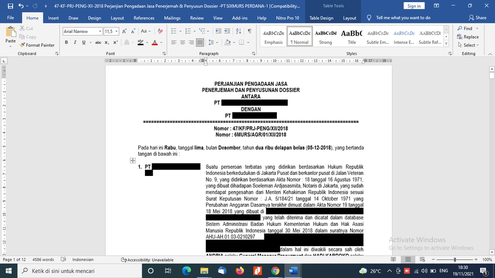Open the spelling and proofing status icon
Image resolution: width=495 pixels, height=278 pixels.
pos(63,259)
